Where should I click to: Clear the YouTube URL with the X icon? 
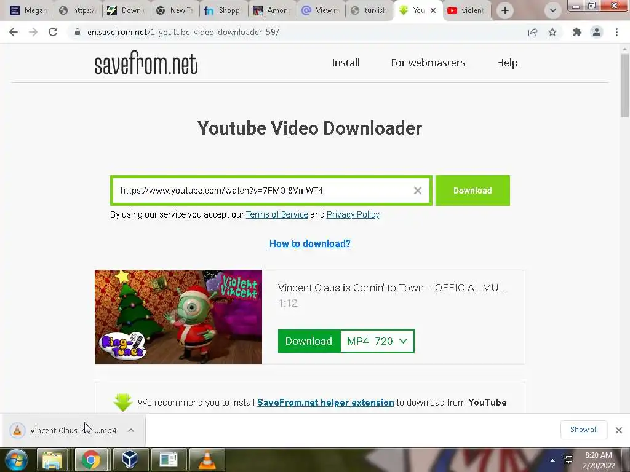pyautogui.click(x=418, y=191)
